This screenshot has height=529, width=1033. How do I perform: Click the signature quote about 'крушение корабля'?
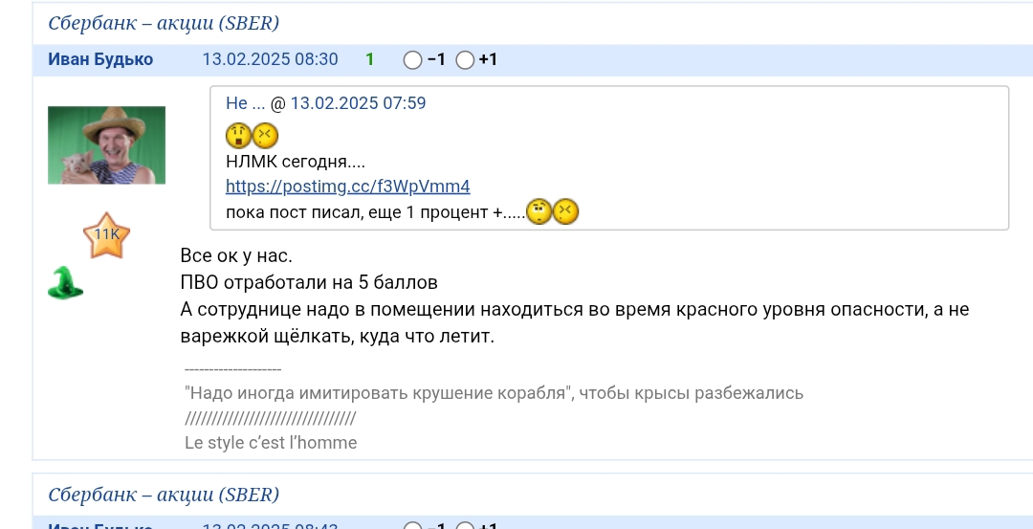click(x=495, y=393)
